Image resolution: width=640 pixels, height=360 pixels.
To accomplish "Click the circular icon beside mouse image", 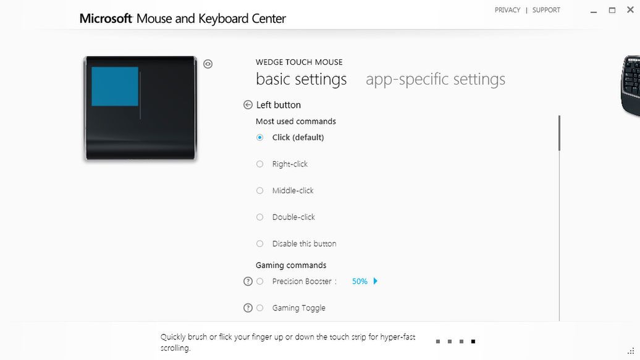I will click(208, 64).
